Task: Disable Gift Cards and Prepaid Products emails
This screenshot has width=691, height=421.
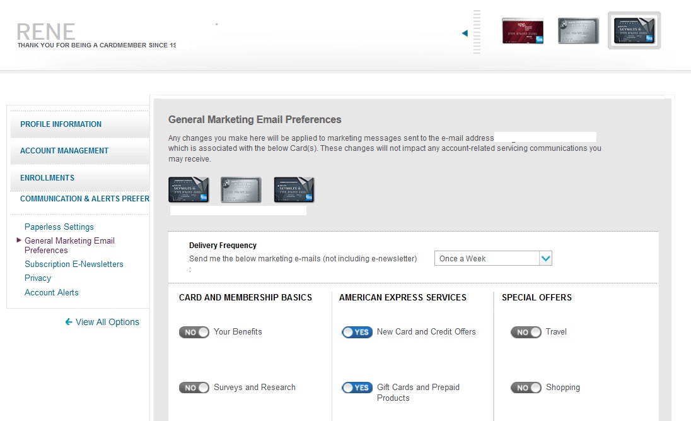Action: tap(357, 388)
